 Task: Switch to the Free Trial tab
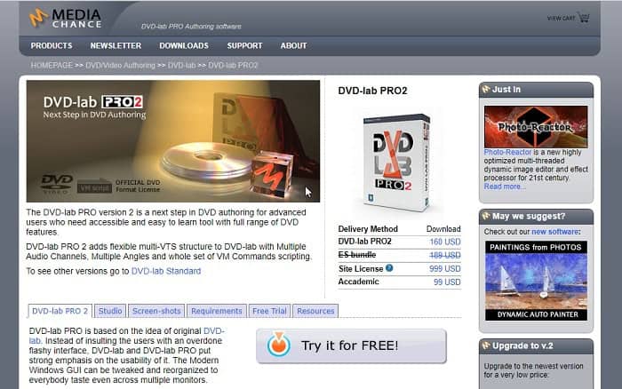click(269, 311)
